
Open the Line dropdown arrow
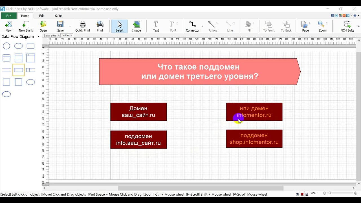[x=234, y=23]
